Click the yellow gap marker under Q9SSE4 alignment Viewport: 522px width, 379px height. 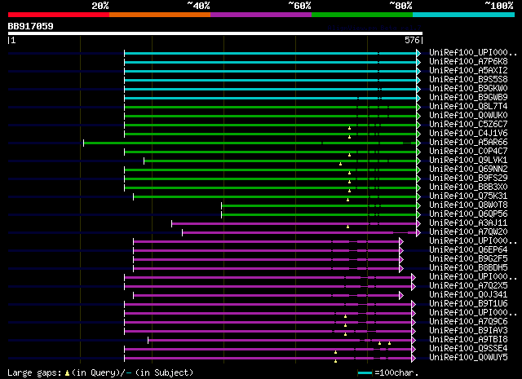335,352
